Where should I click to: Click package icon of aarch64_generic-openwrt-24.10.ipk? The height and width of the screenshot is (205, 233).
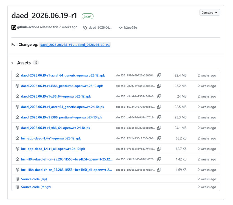coord(17,107)
